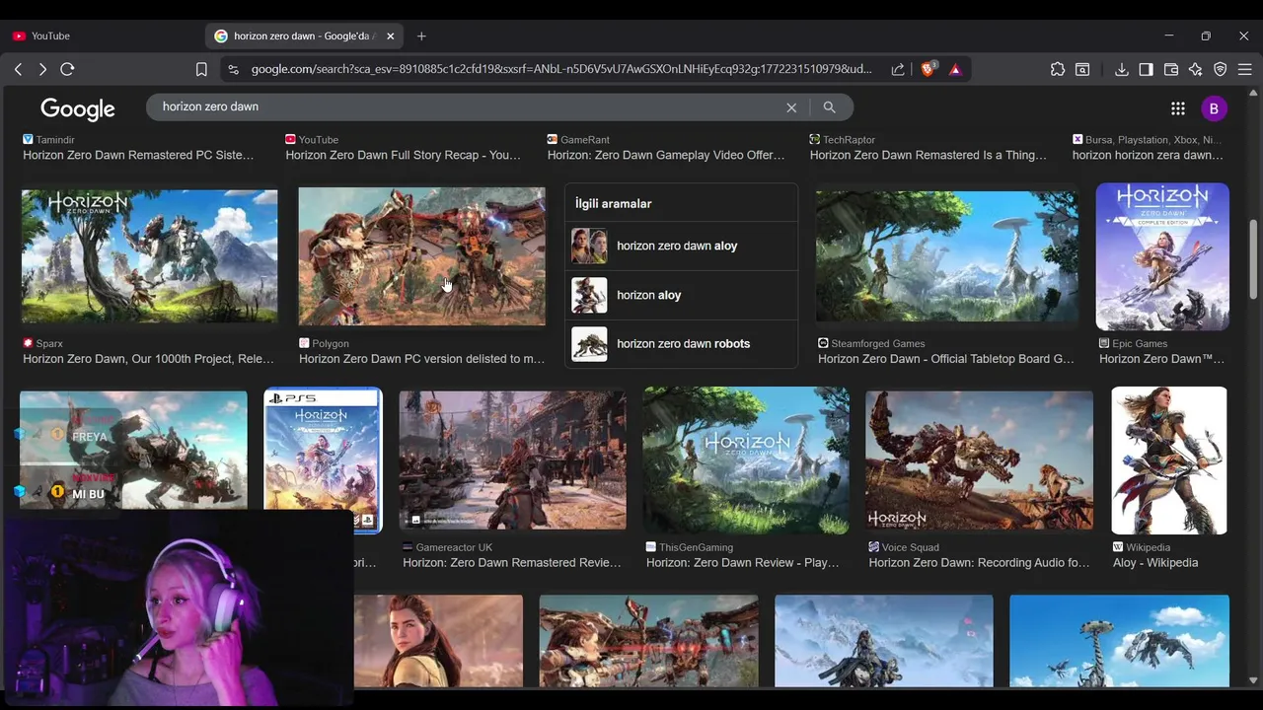Go back to the previous page

(18, 69)
